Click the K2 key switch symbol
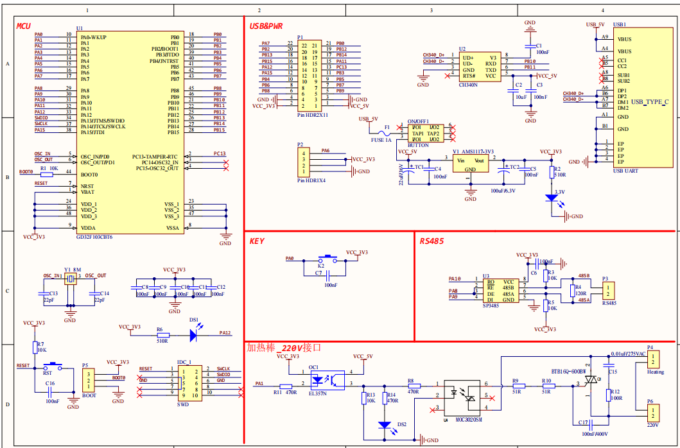Screen dimensions: 680x448 click(x=326, y=260)
